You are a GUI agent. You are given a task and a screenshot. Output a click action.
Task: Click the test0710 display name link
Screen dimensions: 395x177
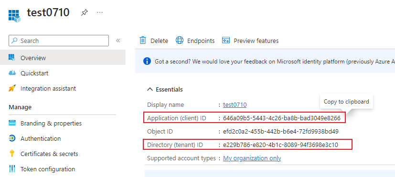pyautogui.click(x=235, y=105)
